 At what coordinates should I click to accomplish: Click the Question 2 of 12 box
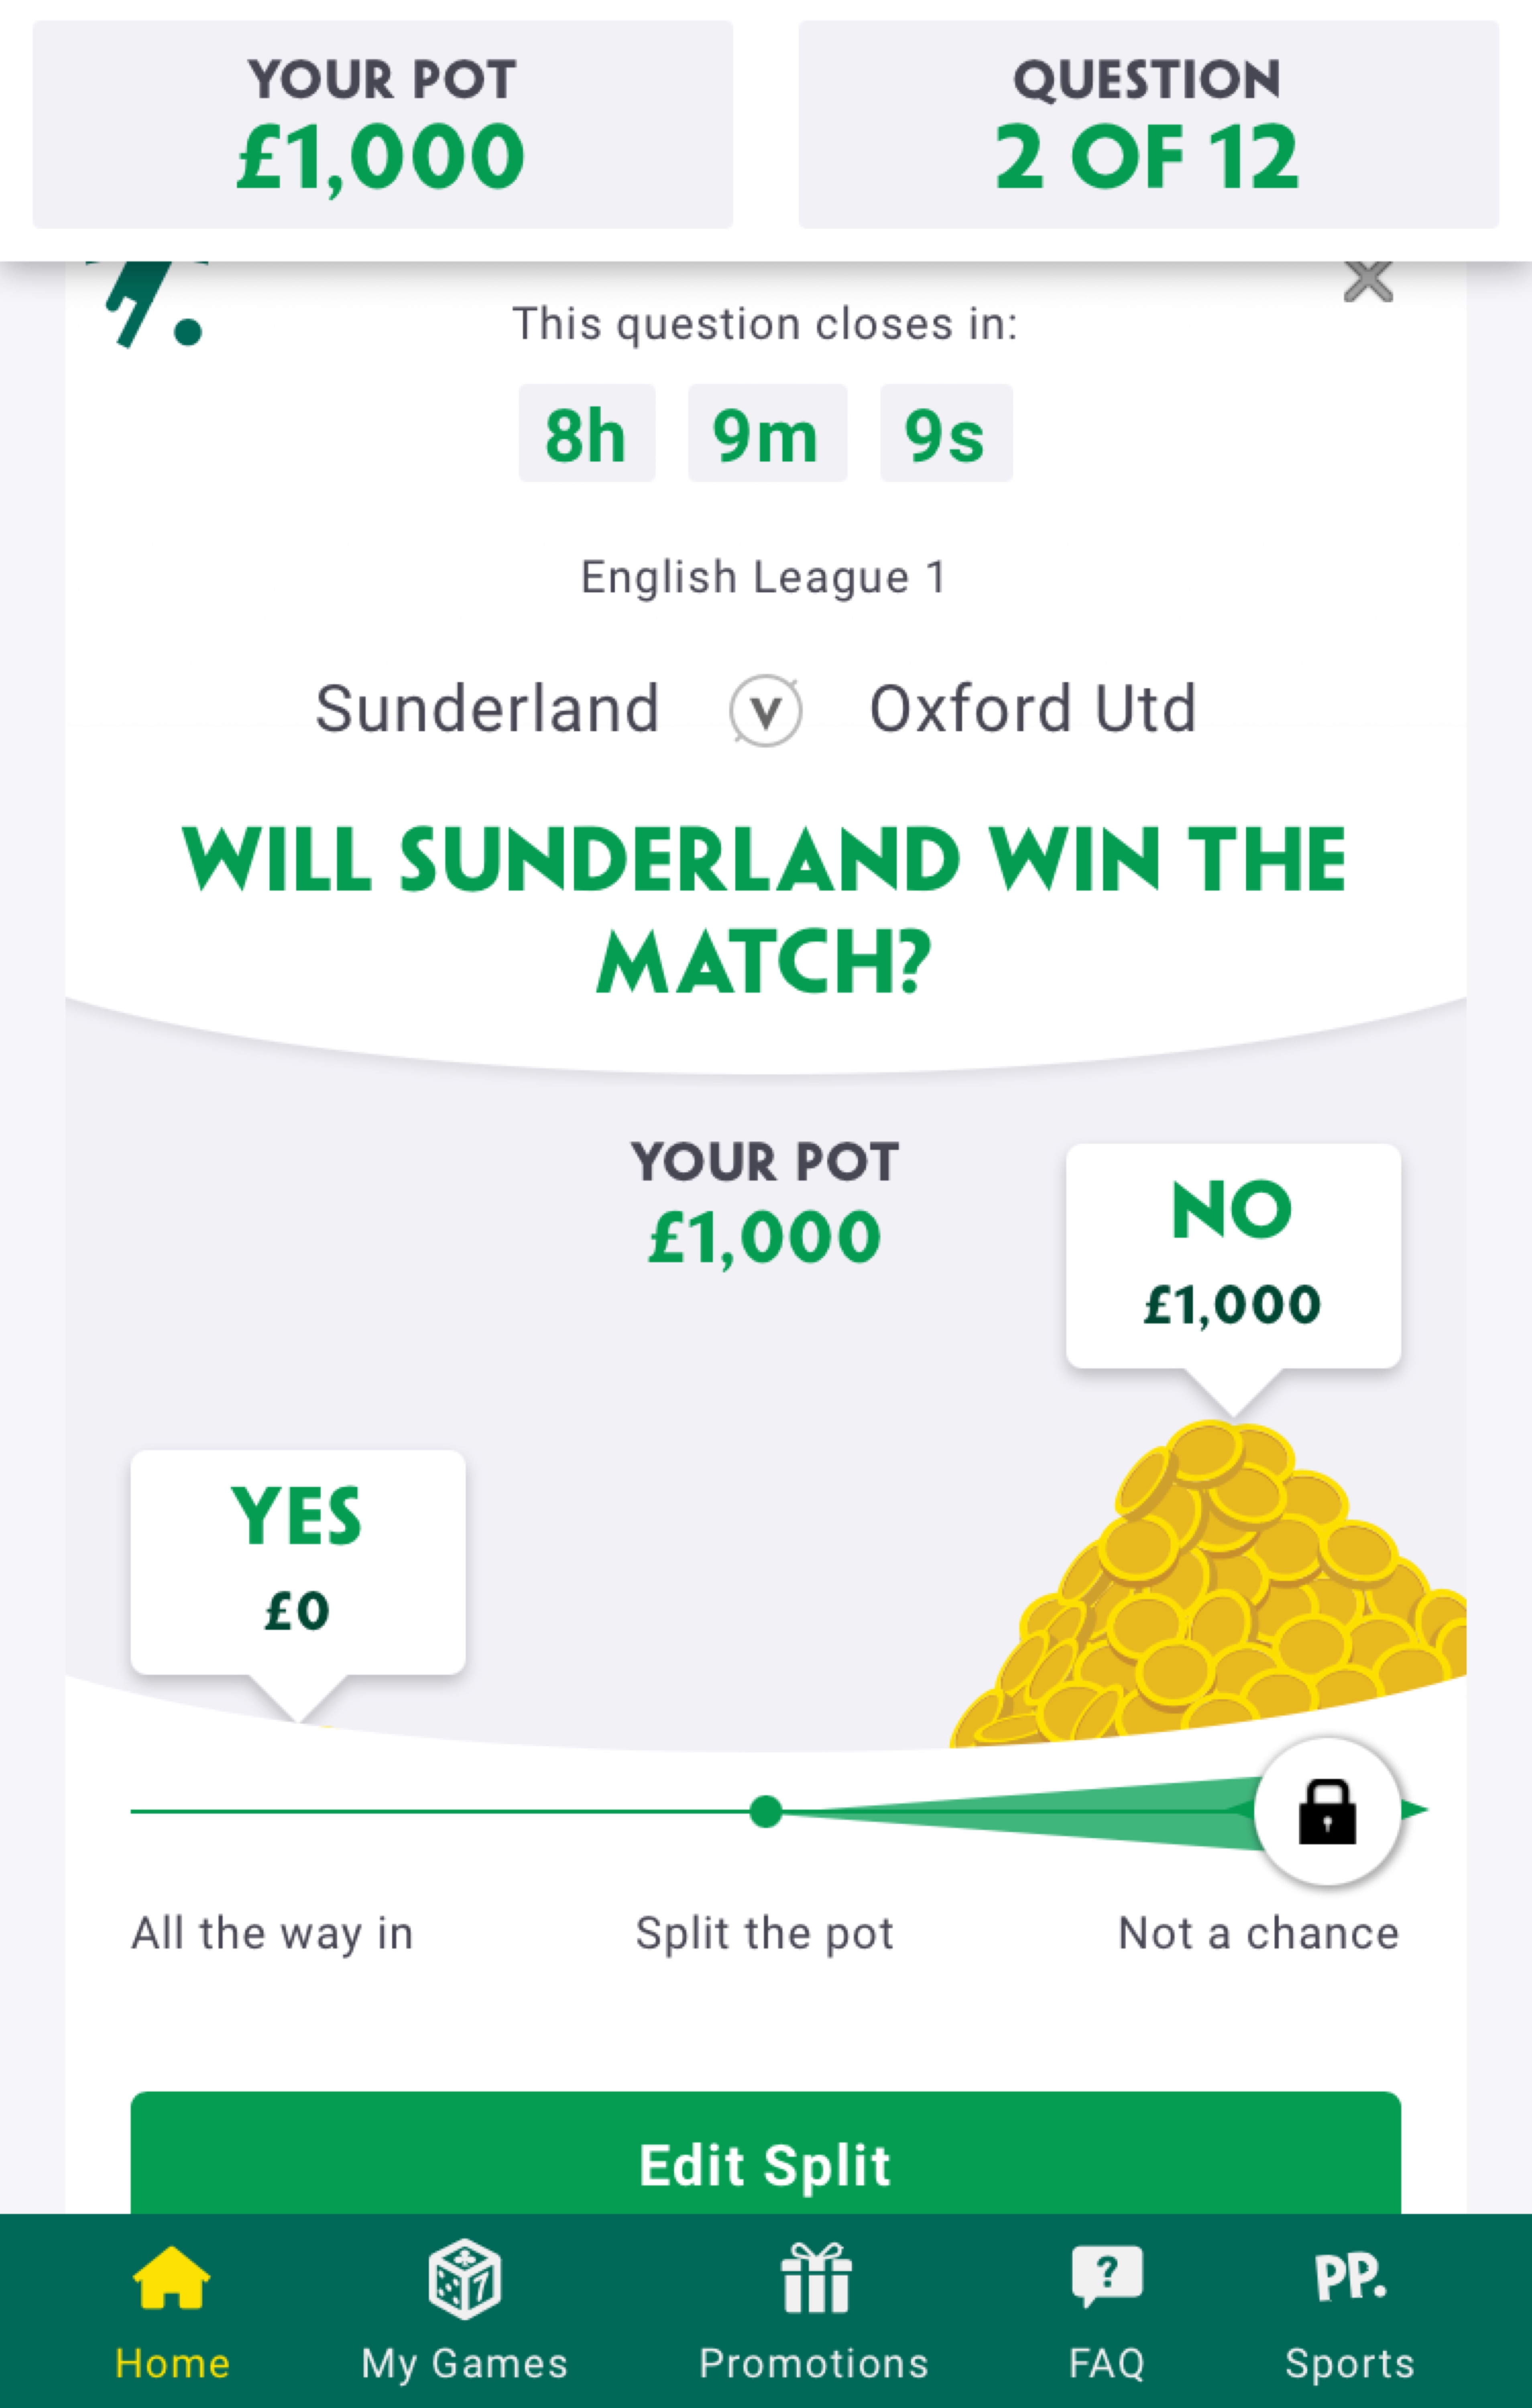1148,125
